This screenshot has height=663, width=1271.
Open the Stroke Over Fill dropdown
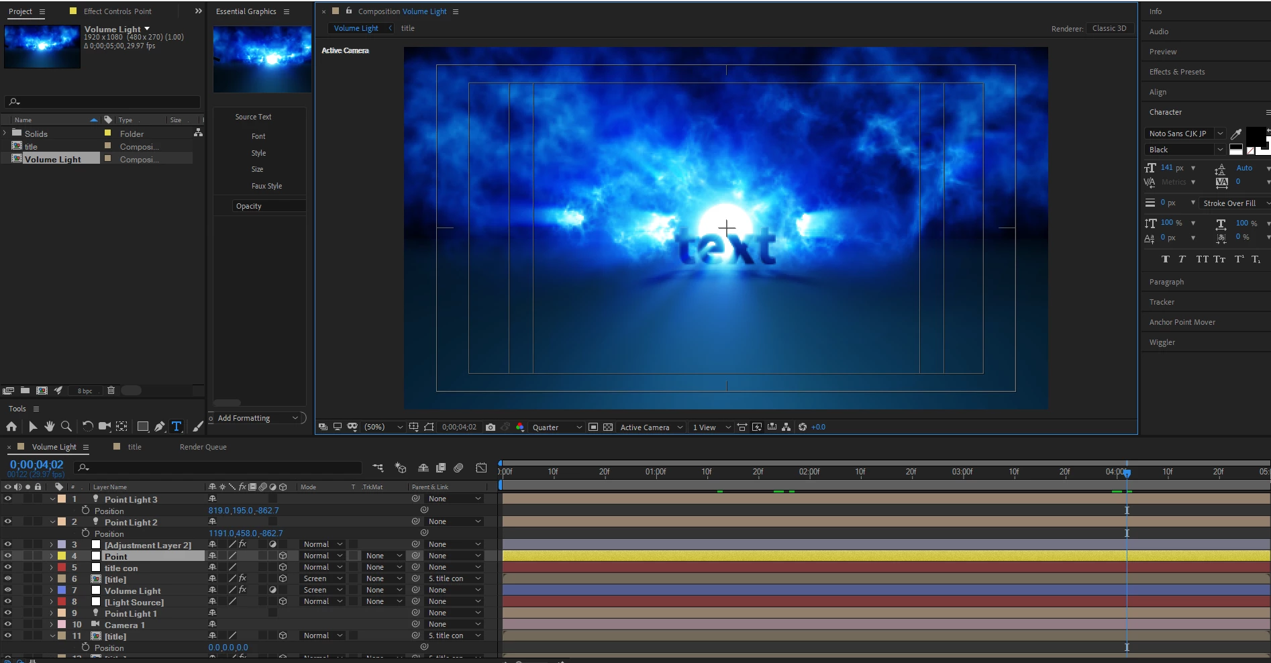tap(1235, 203)
